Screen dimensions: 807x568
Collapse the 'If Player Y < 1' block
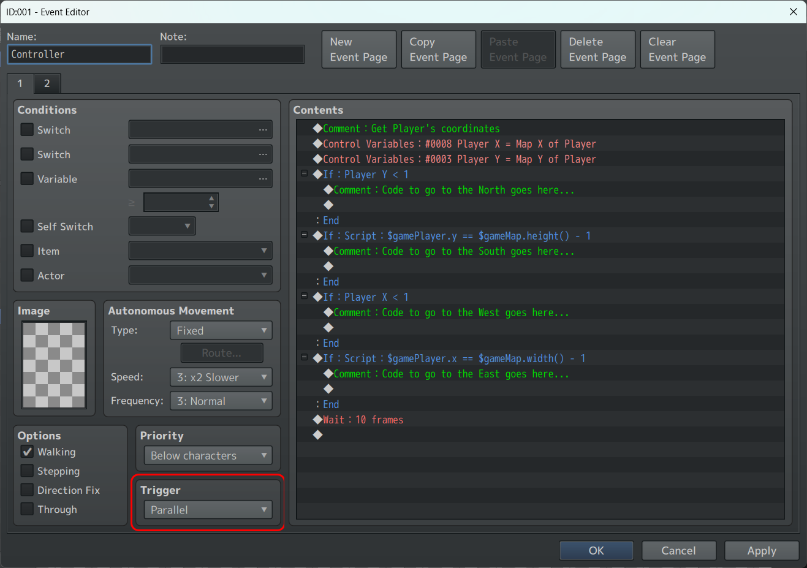coord(304,174)
